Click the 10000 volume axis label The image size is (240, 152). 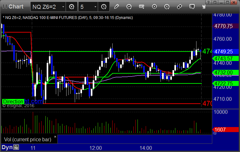(x=220, y=112)
